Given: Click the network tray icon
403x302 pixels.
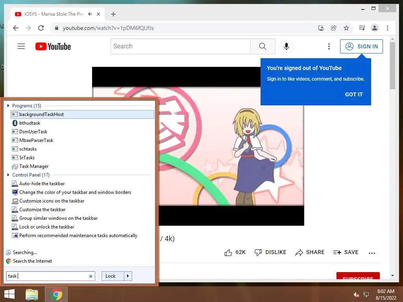Looking at the screenshot, I should pos(366,295).
